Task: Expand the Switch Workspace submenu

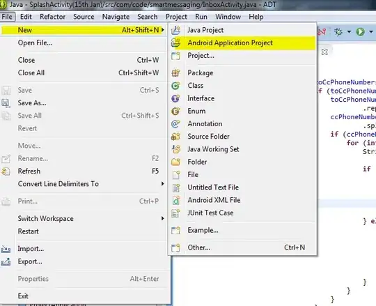Action: coord(163,218)
